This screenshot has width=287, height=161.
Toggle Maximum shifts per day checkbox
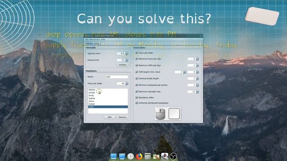click(136, 65)
